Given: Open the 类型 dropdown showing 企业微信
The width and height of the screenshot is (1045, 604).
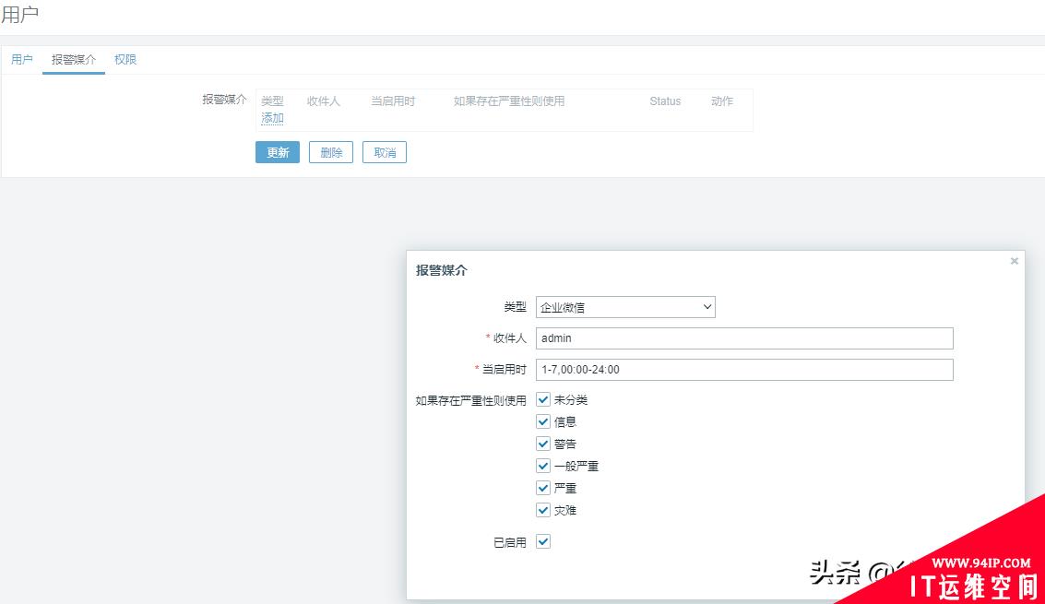Looking at the screenshot, I should [625, 307].
